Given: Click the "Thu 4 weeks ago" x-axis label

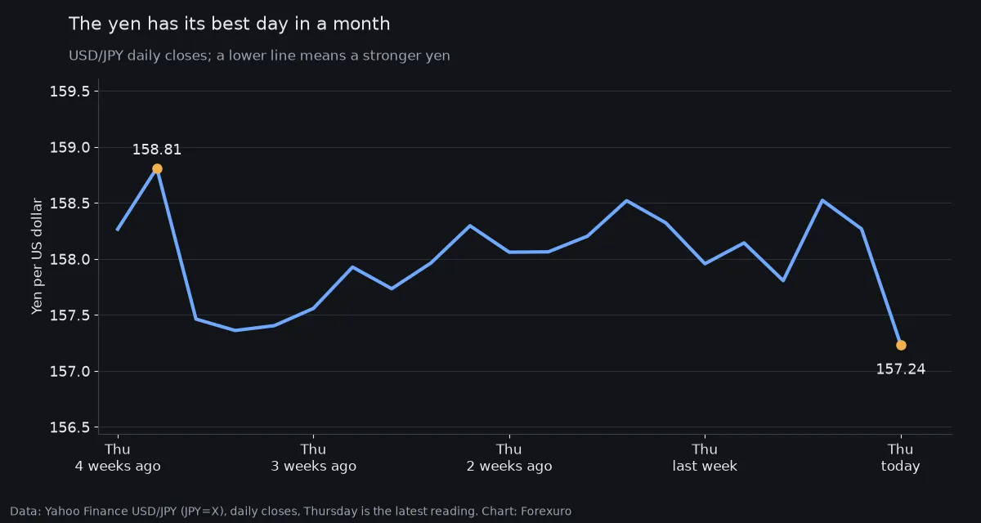Looking at the screenshot, I should point(118,458).
